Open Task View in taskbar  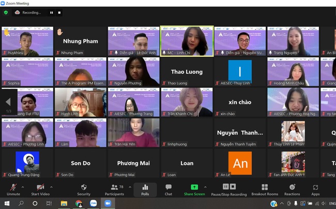[x=49, y=203]
